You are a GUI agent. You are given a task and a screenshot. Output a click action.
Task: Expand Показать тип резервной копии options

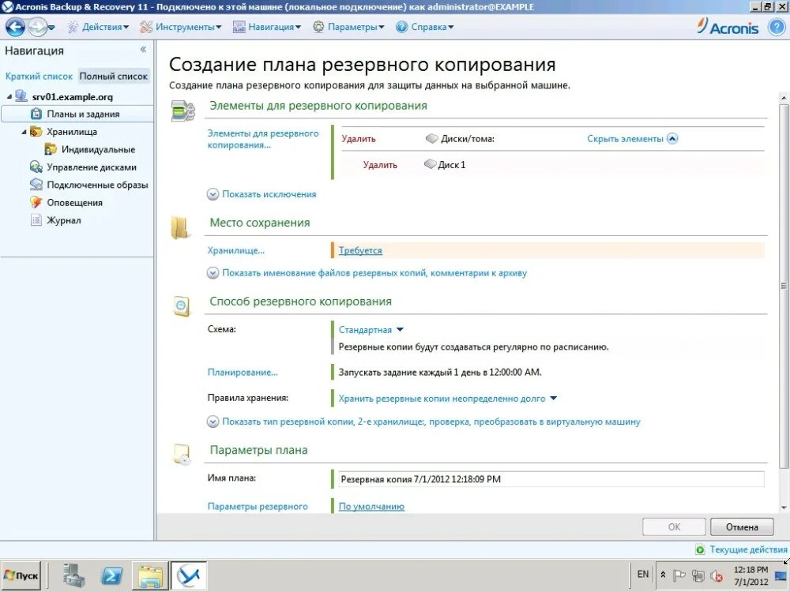coord(423,422)
